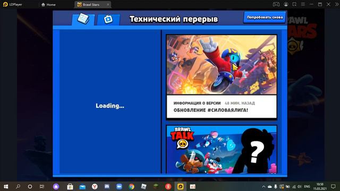Minimize the LDPlayer window
The height and width of the screenshot is (191, 340).
click(311, 4)
